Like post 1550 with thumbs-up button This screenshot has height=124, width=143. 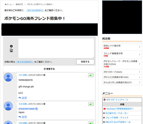tap(91, 104)
